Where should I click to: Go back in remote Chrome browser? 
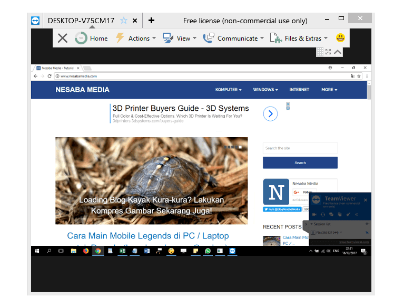(36, 76)
